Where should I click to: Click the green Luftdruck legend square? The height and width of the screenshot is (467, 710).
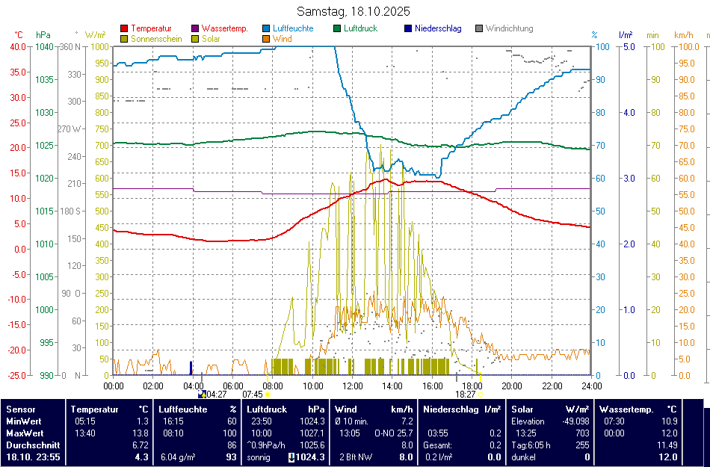[338, 29]
